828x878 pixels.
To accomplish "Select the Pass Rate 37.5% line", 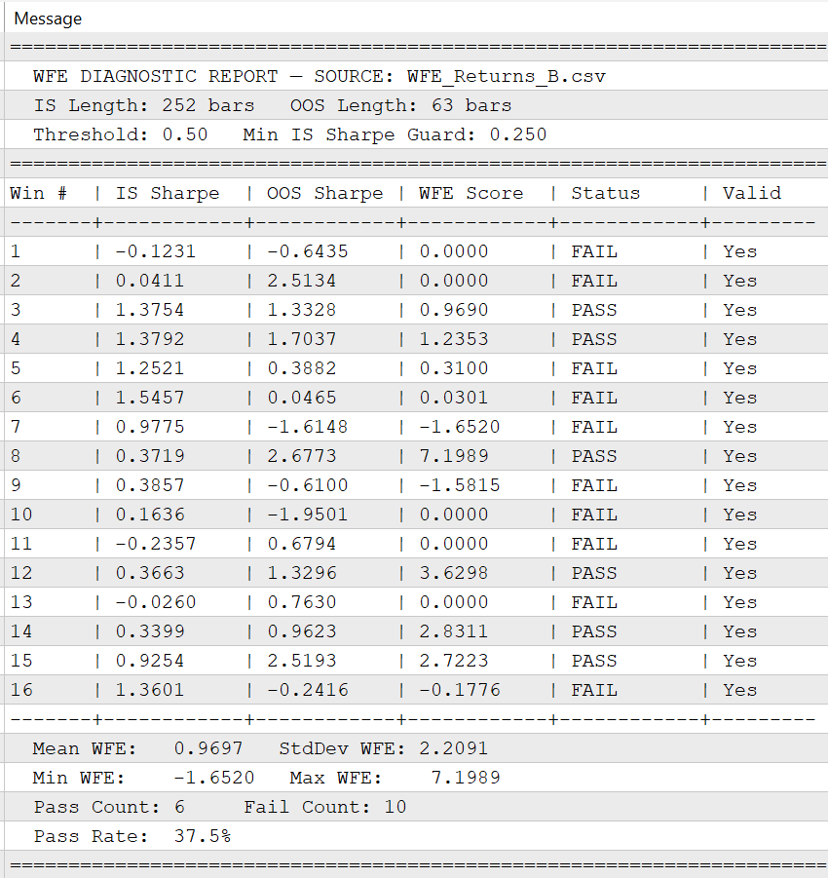I will pos(416,836).
